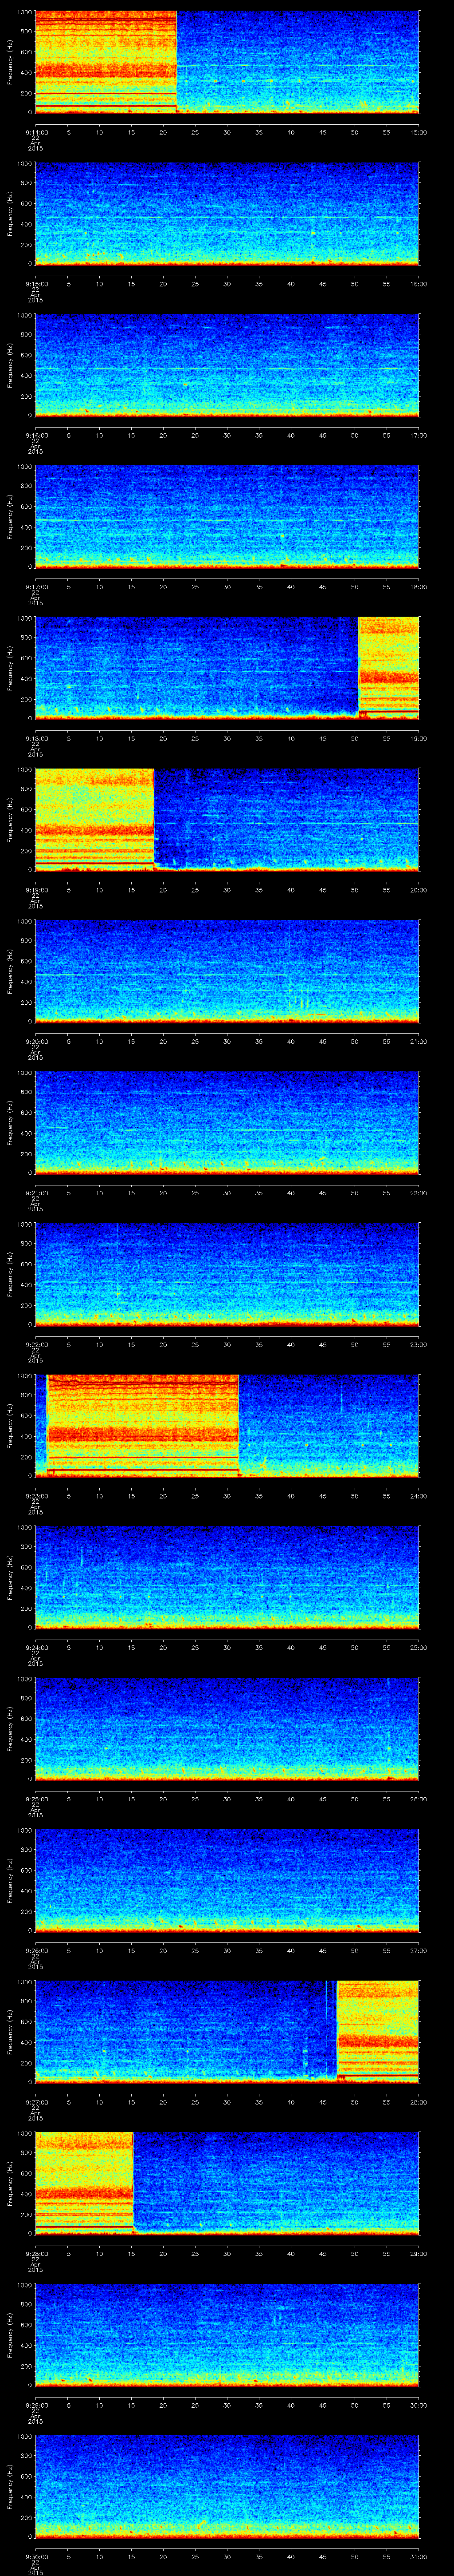Click the Frequency (Hz) label of the 9:14:00 panel
Screen dimensions: 454x2576
(x=10, y=62)
